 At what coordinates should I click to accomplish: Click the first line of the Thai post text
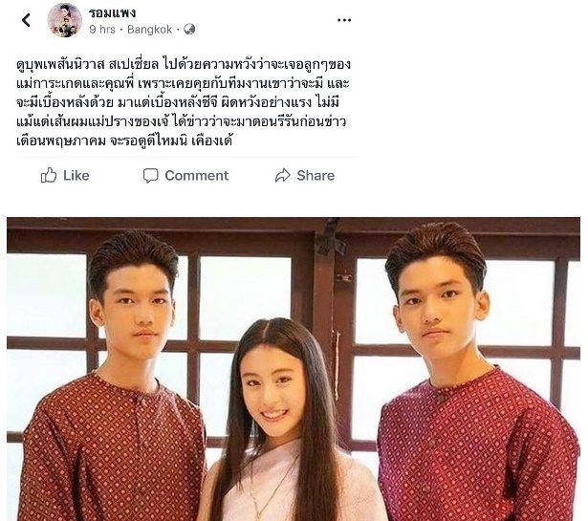(x=184, y=64)
